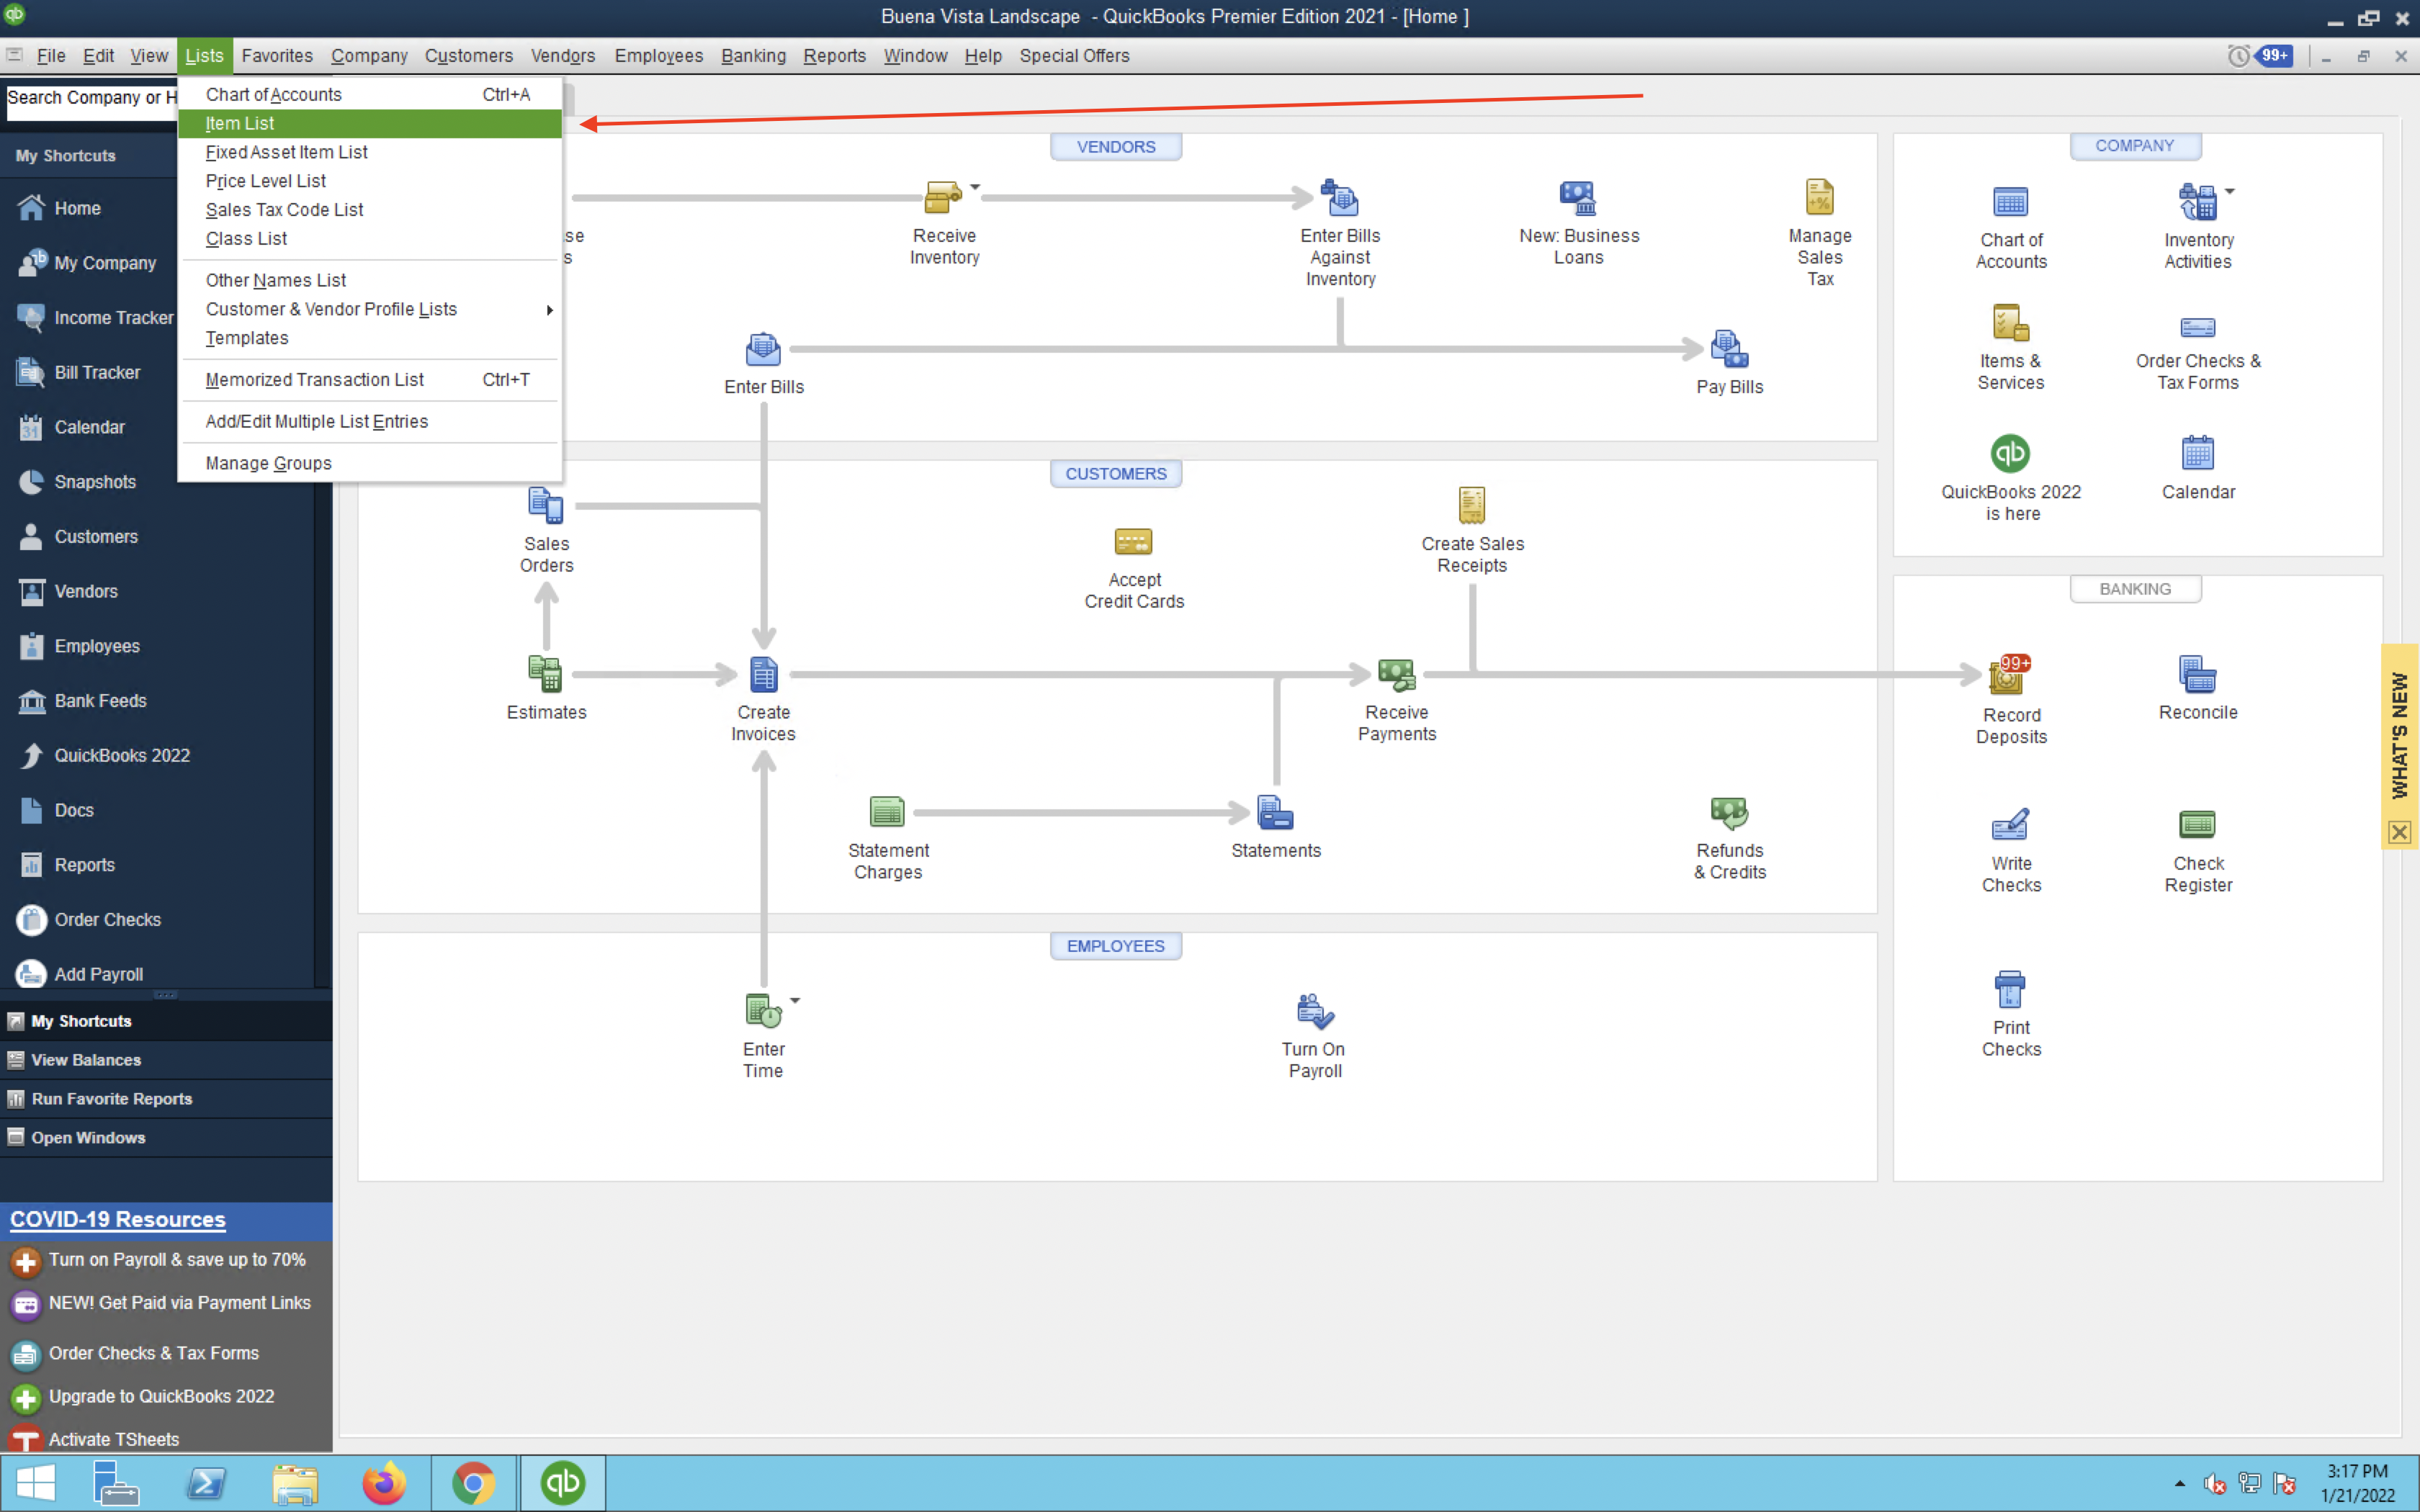Image resolution: width=2420 pixels, height=1512 pixels.
Task: Open Refunds & Credits icon
Action: (1729, 812)
